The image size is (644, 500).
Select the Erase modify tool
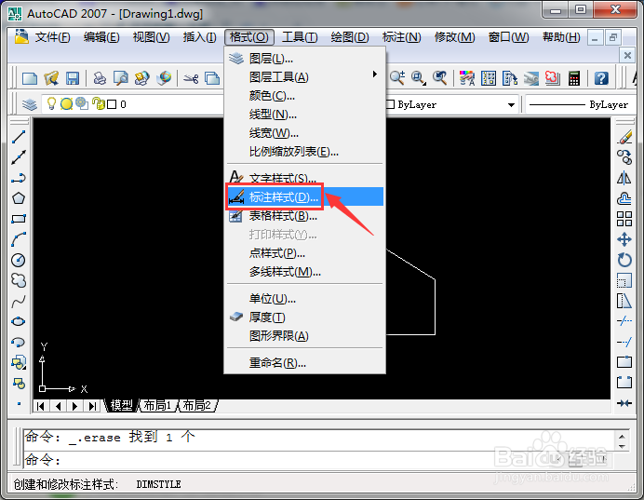coord(624,137)
